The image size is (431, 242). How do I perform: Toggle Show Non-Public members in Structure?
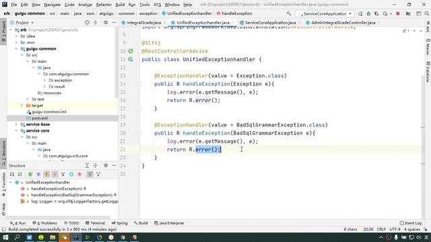click(55, 174)
